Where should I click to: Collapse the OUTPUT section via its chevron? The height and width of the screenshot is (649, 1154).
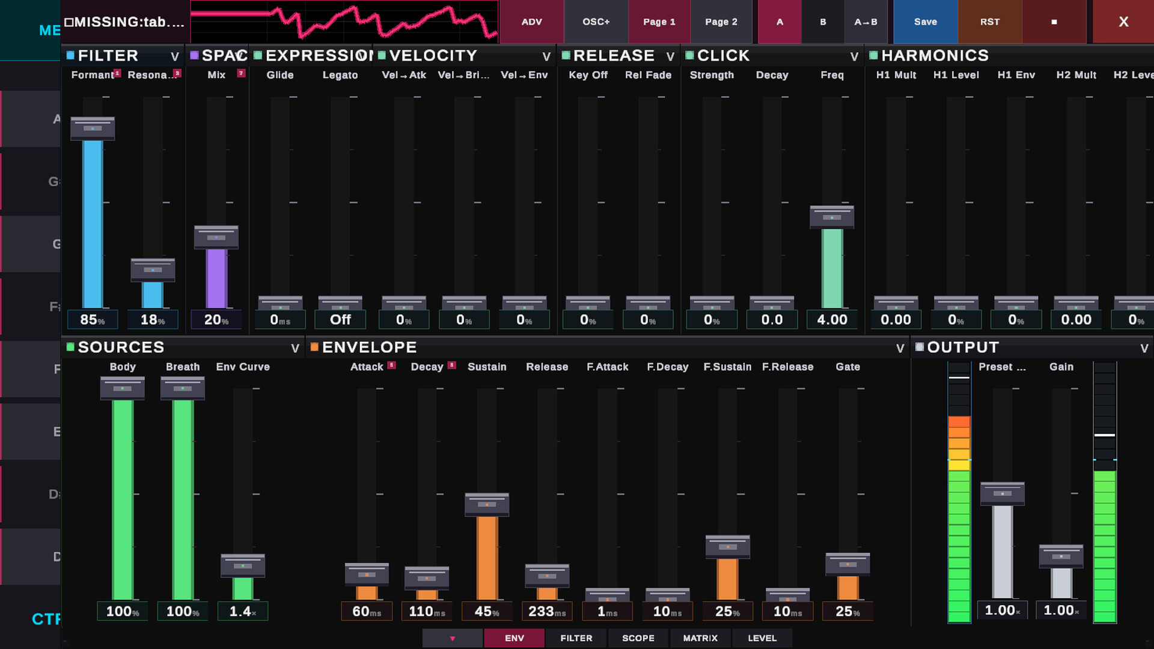(x=1144, y=349)
